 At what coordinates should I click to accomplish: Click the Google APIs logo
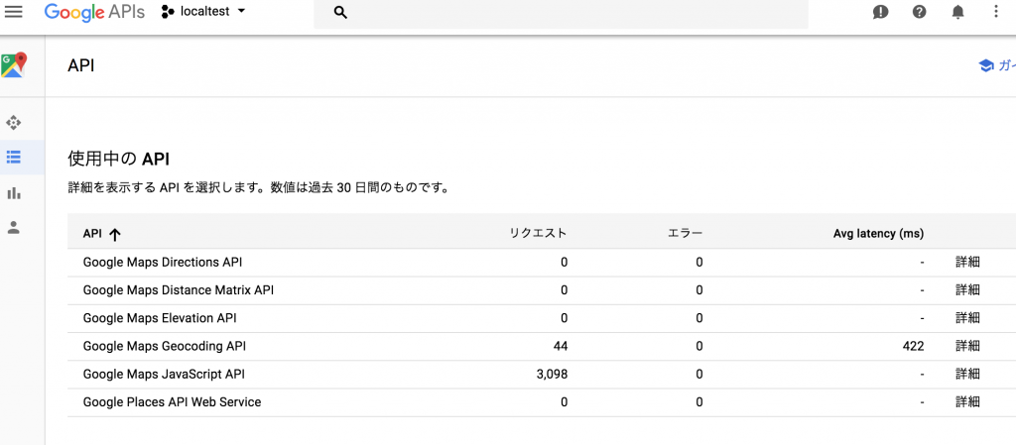94,12
